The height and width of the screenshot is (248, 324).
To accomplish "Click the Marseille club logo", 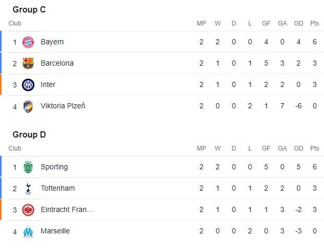I will pos(28,231).
